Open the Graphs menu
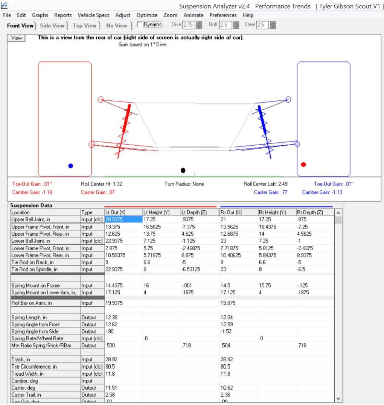 (x=40, y=15)
